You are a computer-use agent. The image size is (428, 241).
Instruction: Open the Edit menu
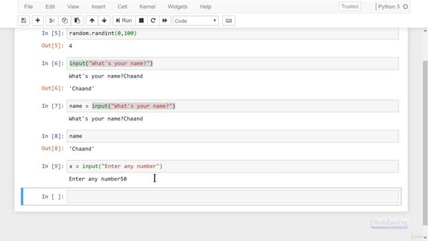coord(50,7)
